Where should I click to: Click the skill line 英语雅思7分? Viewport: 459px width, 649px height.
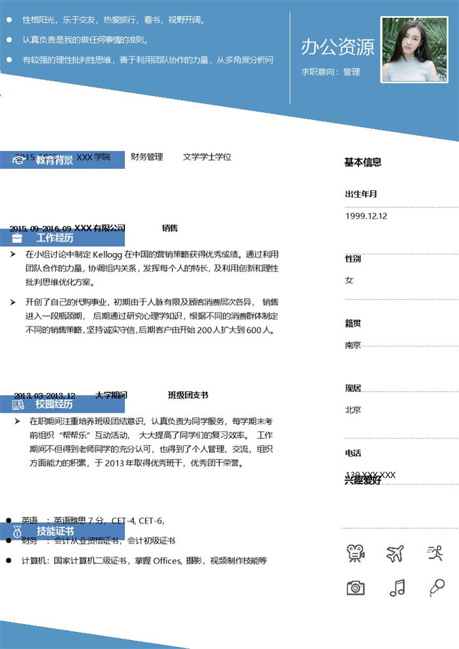(93, 521)
